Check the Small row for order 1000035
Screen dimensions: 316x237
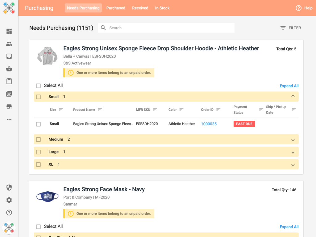pyautogui.click(x=38, y=124)
